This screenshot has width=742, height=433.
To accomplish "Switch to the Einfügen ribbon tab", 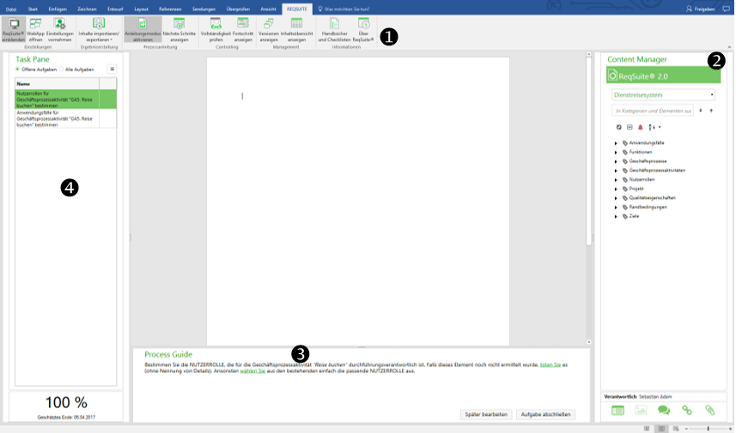I will (58, 8).
